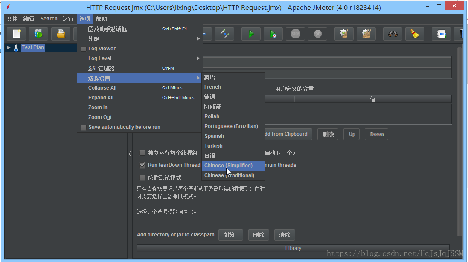Toggle Log Viewer checkbox in menu
Viewport: 468px width, 262px height.
pyautogui.click(x=84, y=49)
